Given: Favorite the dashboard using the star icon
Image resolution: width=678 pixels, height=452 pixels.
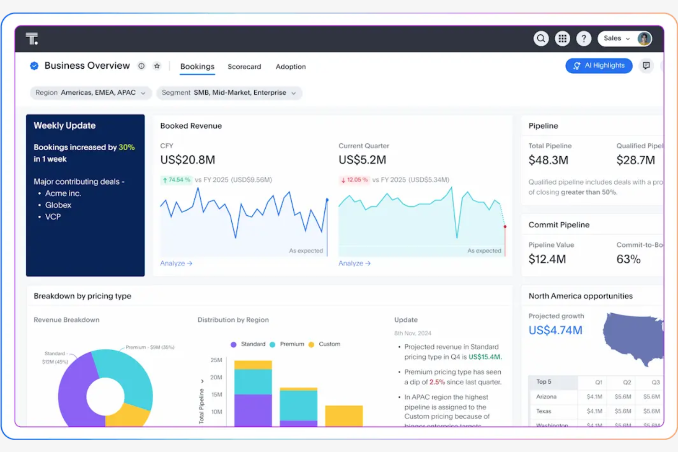Looking at the screenshot, I should point(157,66).
